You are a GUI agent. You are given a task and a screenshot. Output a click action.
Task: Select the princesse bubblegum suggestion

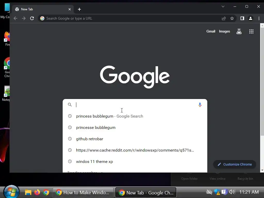135,127
